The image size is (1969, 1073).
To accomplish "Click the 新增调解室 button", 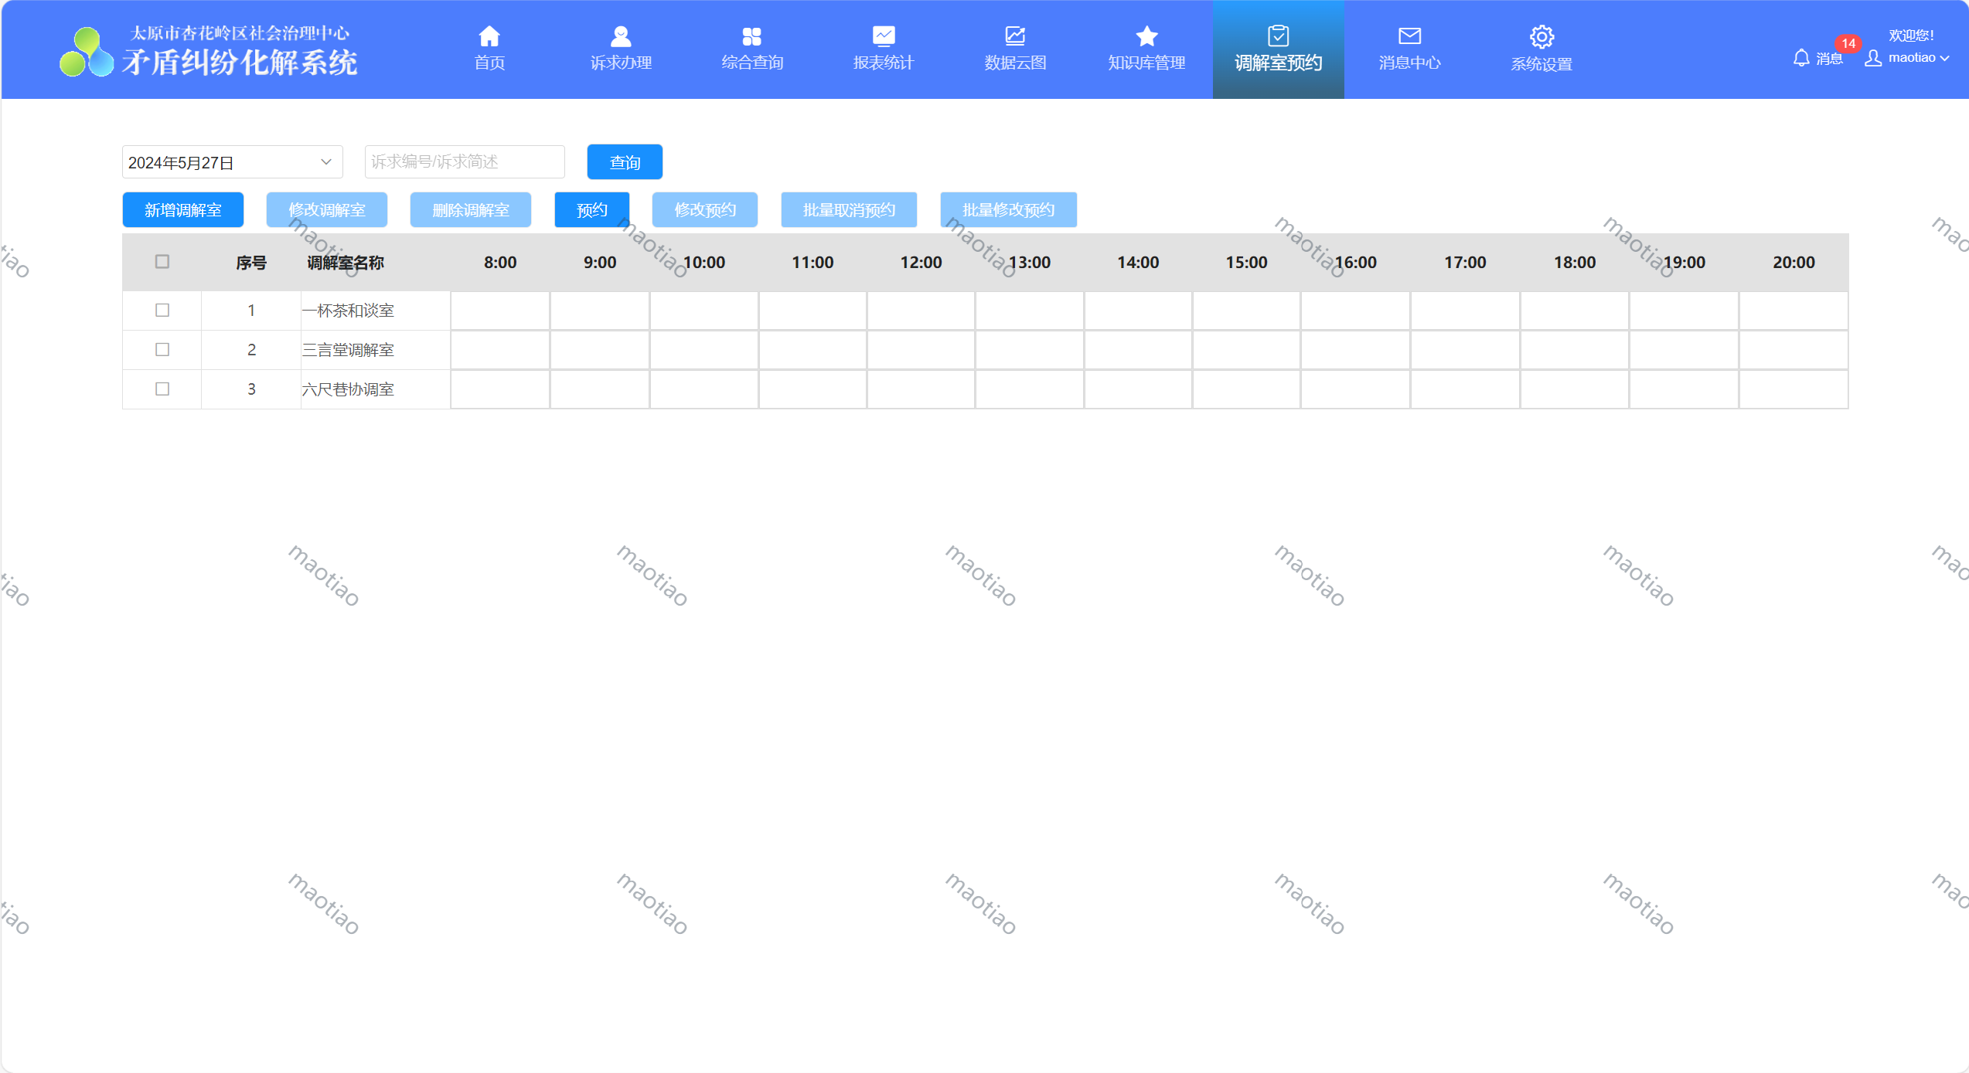I will point(183,210).
